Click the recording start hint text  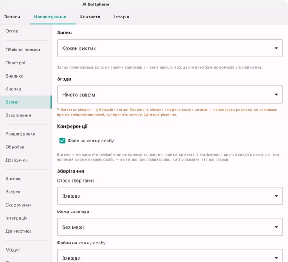click(x=160, y=67)
